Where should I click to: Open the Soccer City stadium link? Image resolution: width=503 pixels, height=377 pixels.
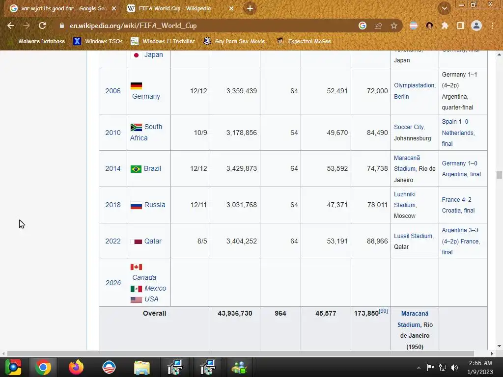pos(409,127)
